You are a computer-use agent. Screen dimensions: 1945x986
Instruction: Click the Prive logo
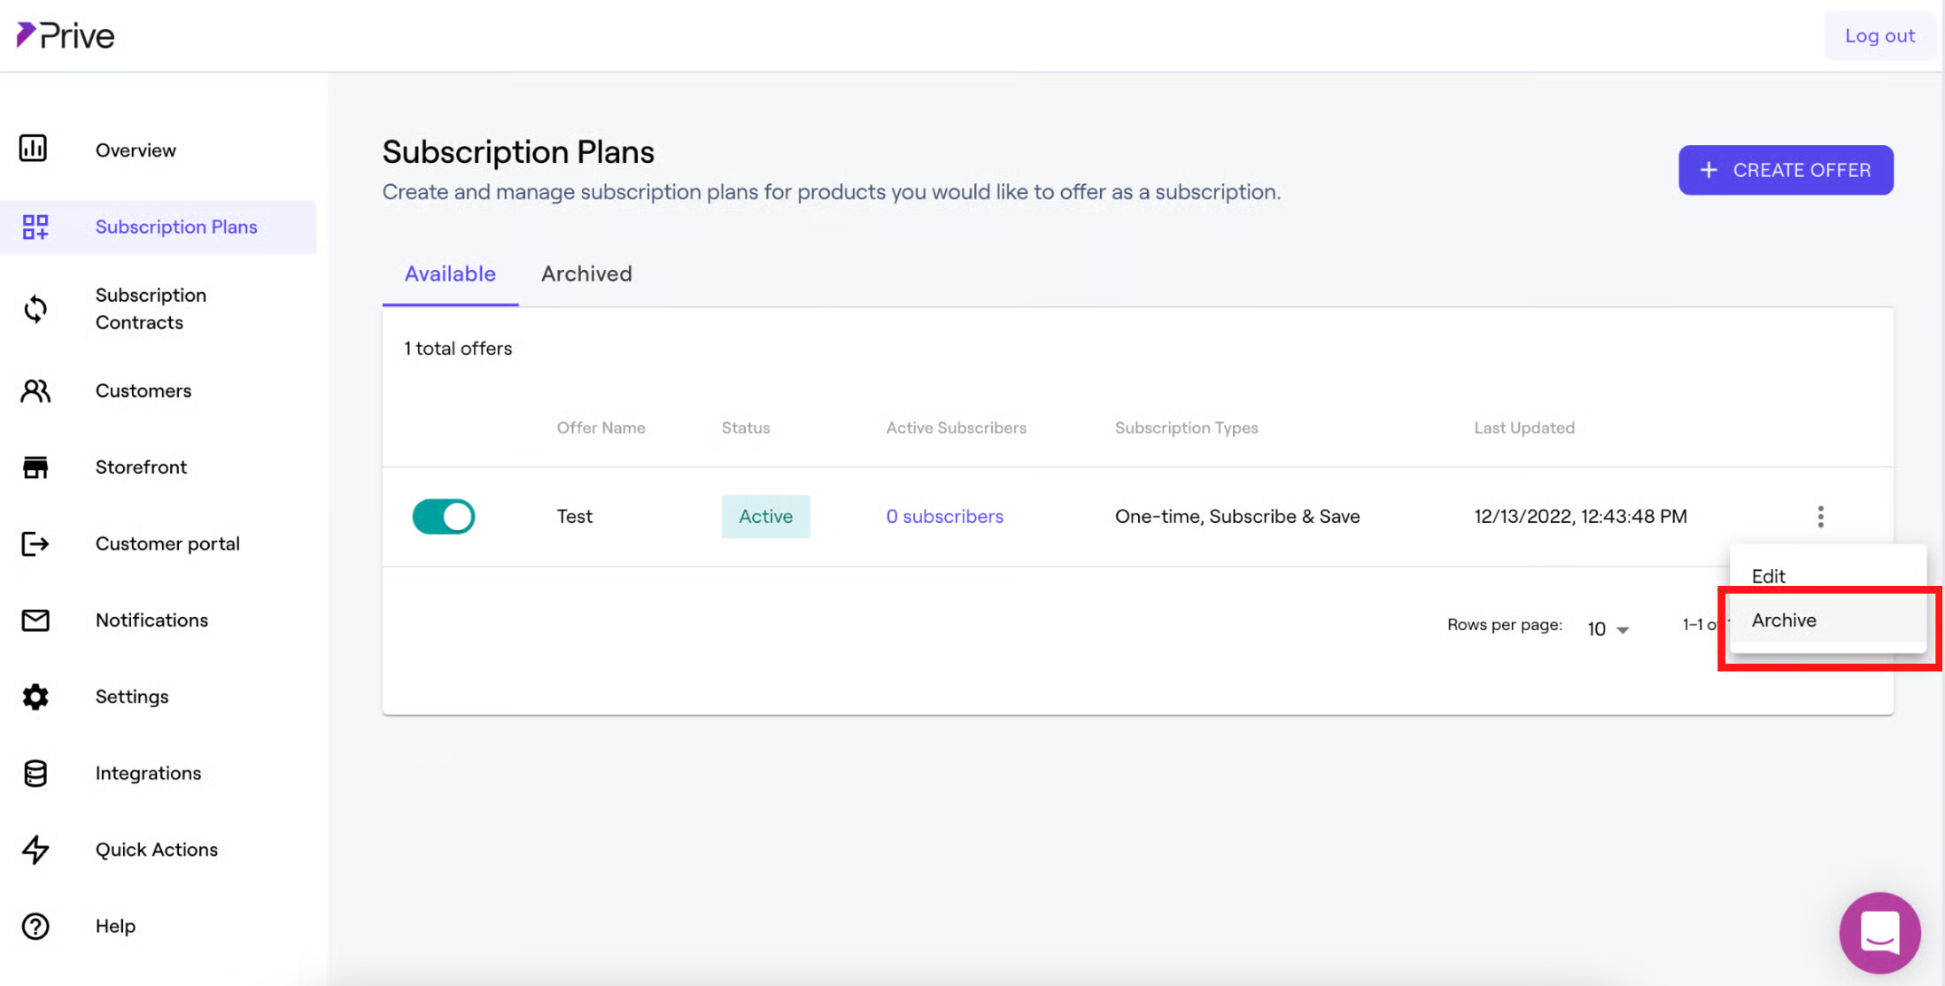click(x=66, y=35)
